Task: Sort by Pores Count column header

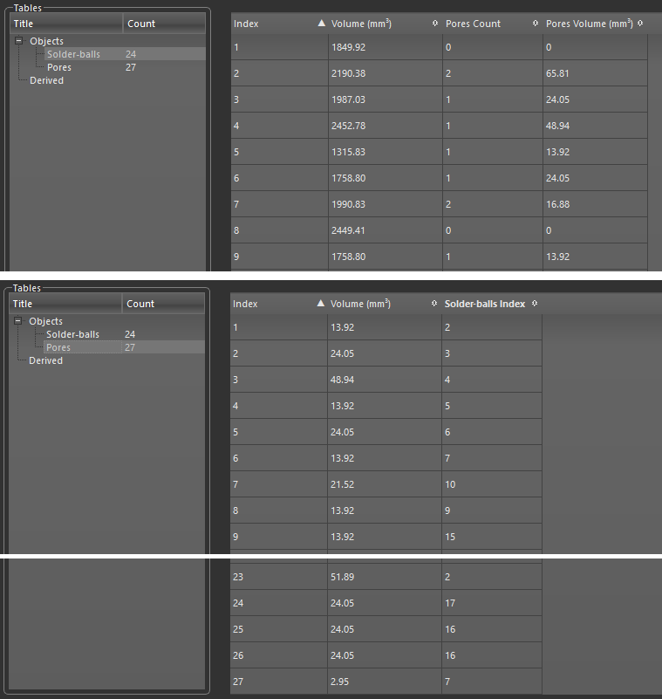Action: click(x=493, y=24)
